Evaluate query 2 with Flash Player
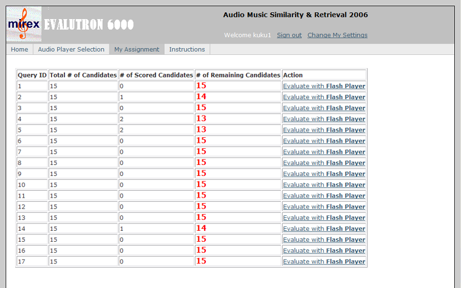This screenshot has width=461, height=288. coord(324,97)
